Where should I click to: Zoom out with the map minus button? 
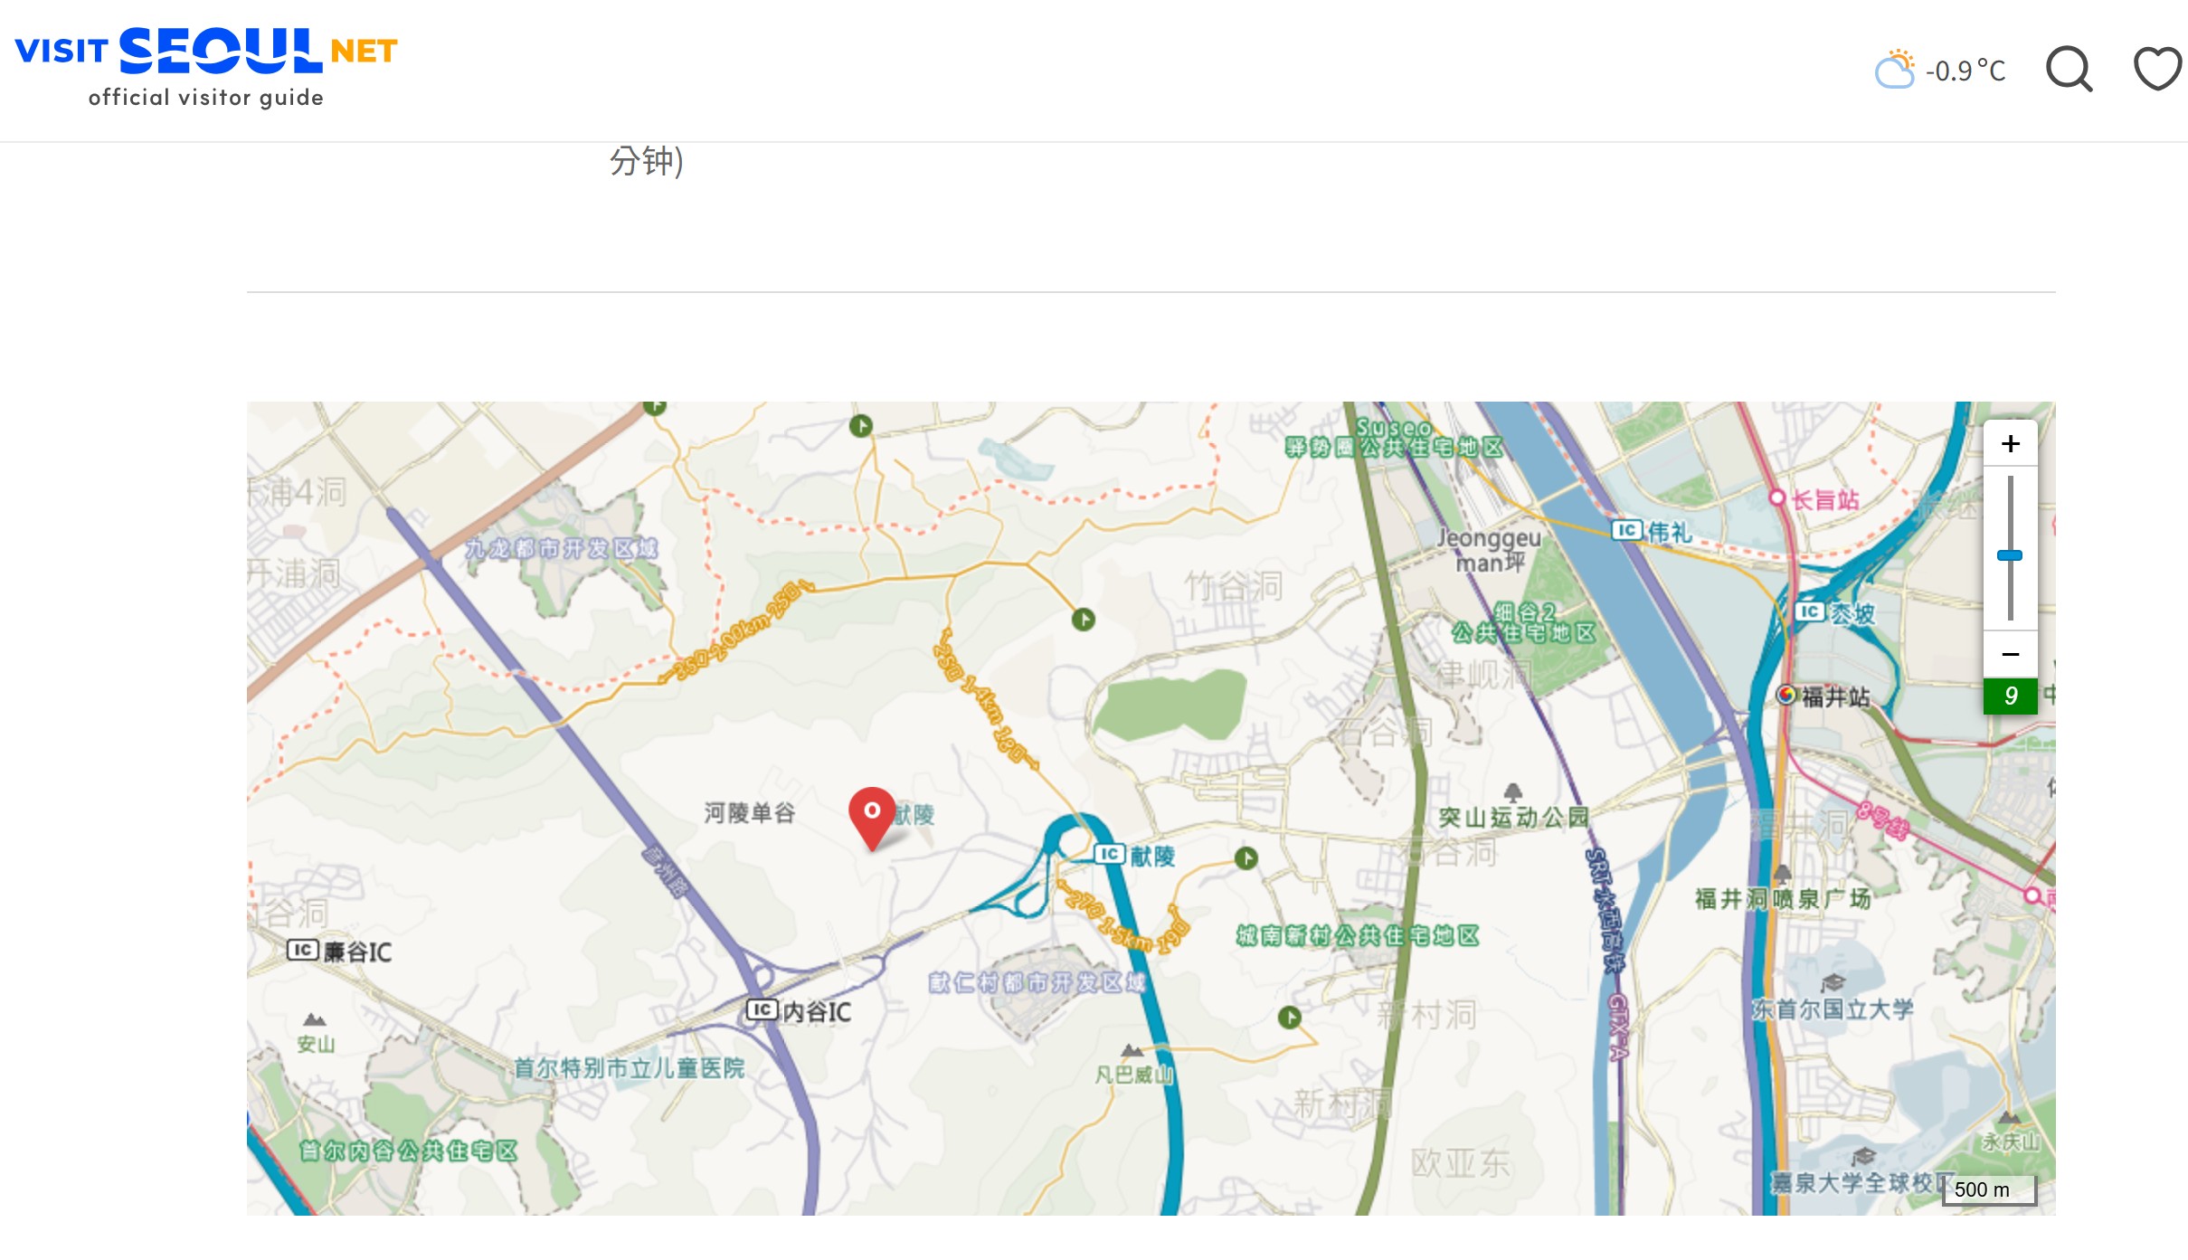tap(2010, 654)
